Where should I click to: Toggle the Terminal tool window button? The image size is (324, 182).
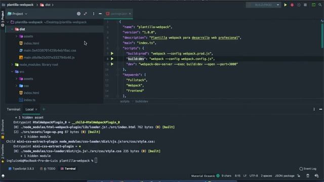pyautogui.click(x=68, y=169)
